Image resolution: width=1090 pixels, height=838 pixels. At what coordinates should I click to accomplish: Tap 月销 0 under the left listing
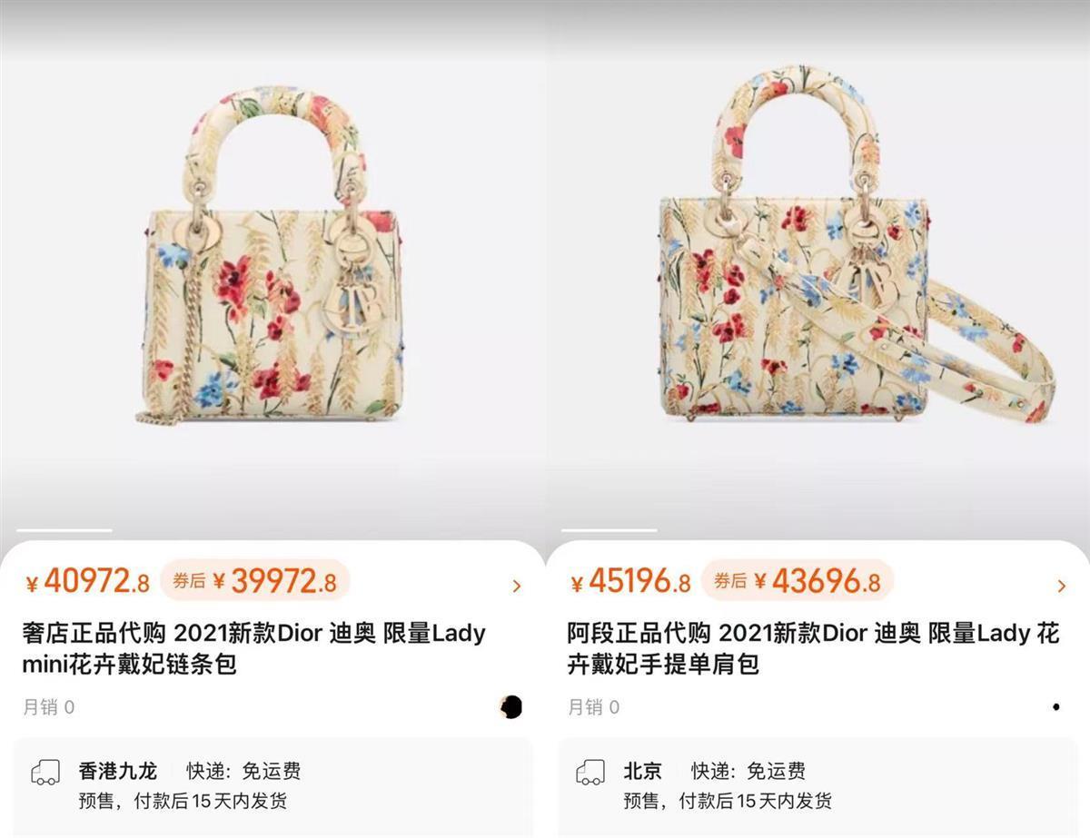48,707
